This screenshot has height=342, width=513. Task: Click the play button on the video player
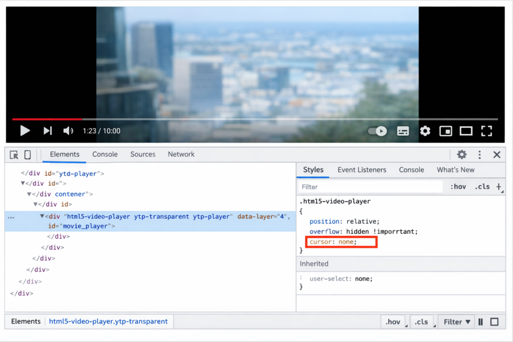coord(25,131)
